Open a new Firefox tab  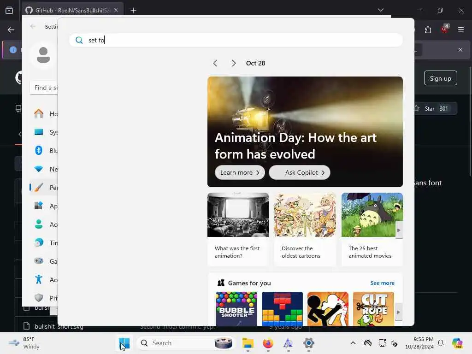[133, 11]
